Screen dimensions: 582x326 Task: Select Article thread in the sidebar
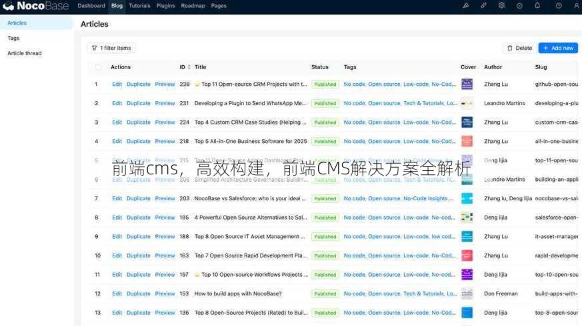tap(37, 53)
